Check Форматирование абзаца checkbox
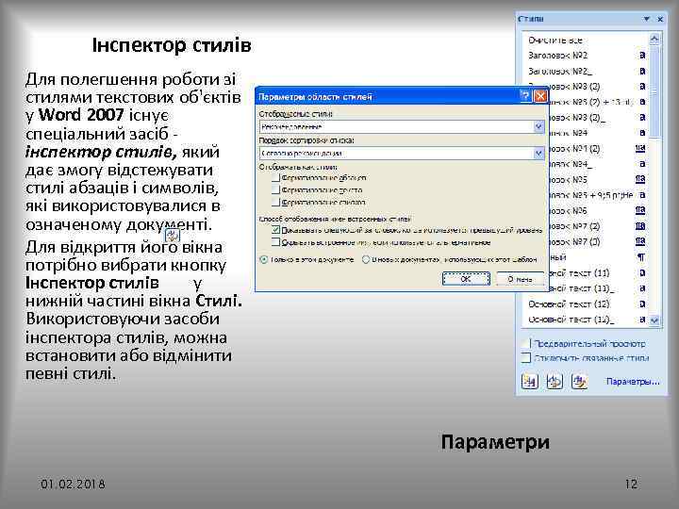679x509 pixels. [x=275, y=177]
